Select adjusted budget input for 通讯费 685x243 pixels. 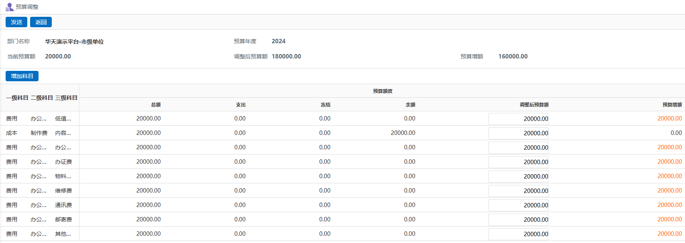518,205
